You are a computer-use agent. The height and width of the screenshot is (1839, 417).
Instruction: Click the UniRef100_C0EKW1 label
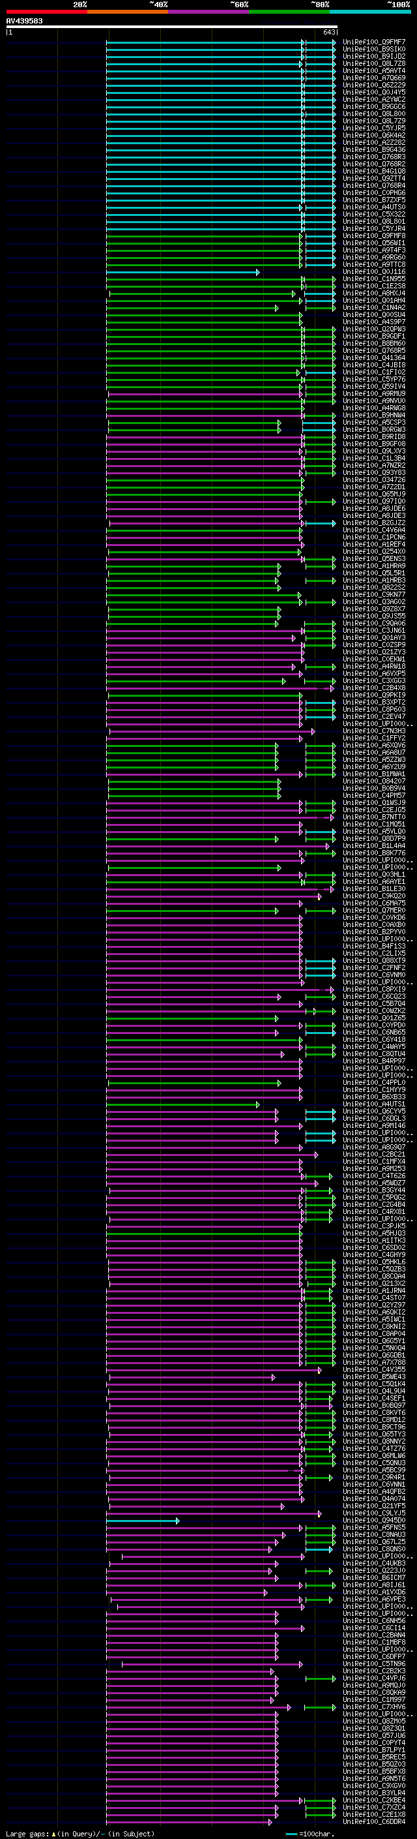point(374,659)
